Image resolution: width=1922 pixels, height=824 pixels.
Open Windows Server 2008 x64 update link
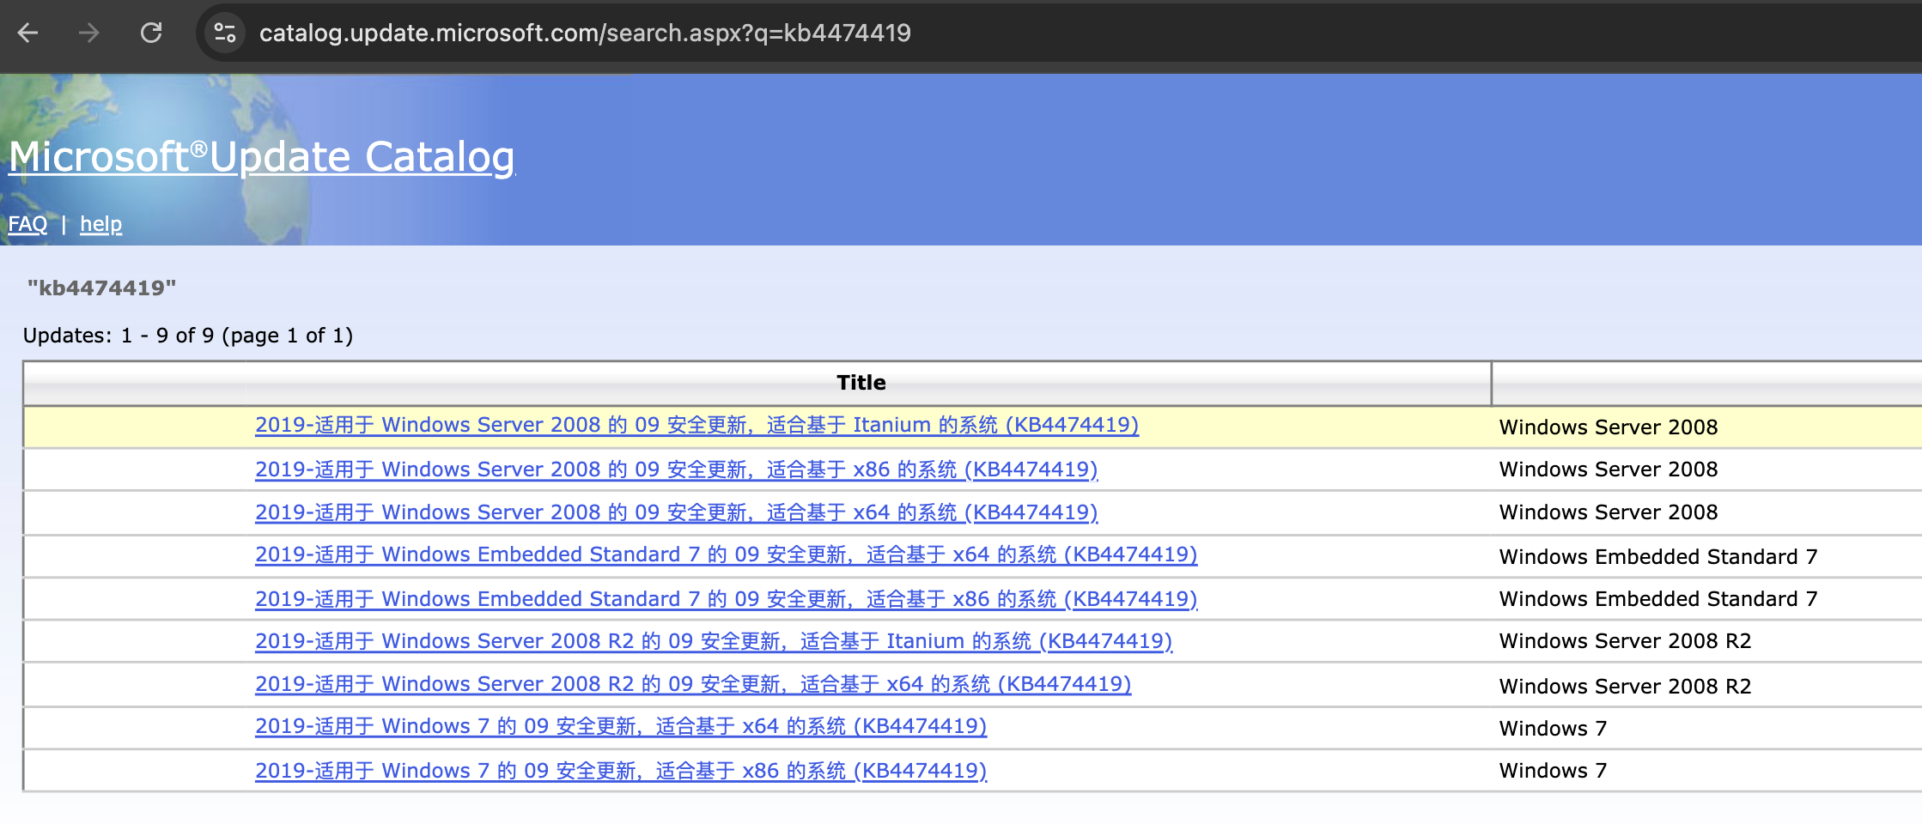pos(676,512)
